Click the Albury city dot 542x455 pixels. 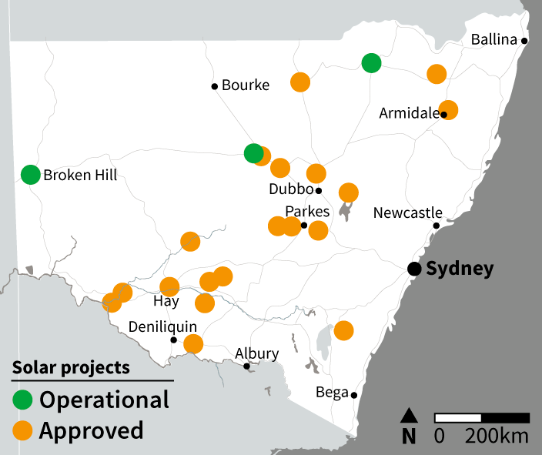[246, 366]
